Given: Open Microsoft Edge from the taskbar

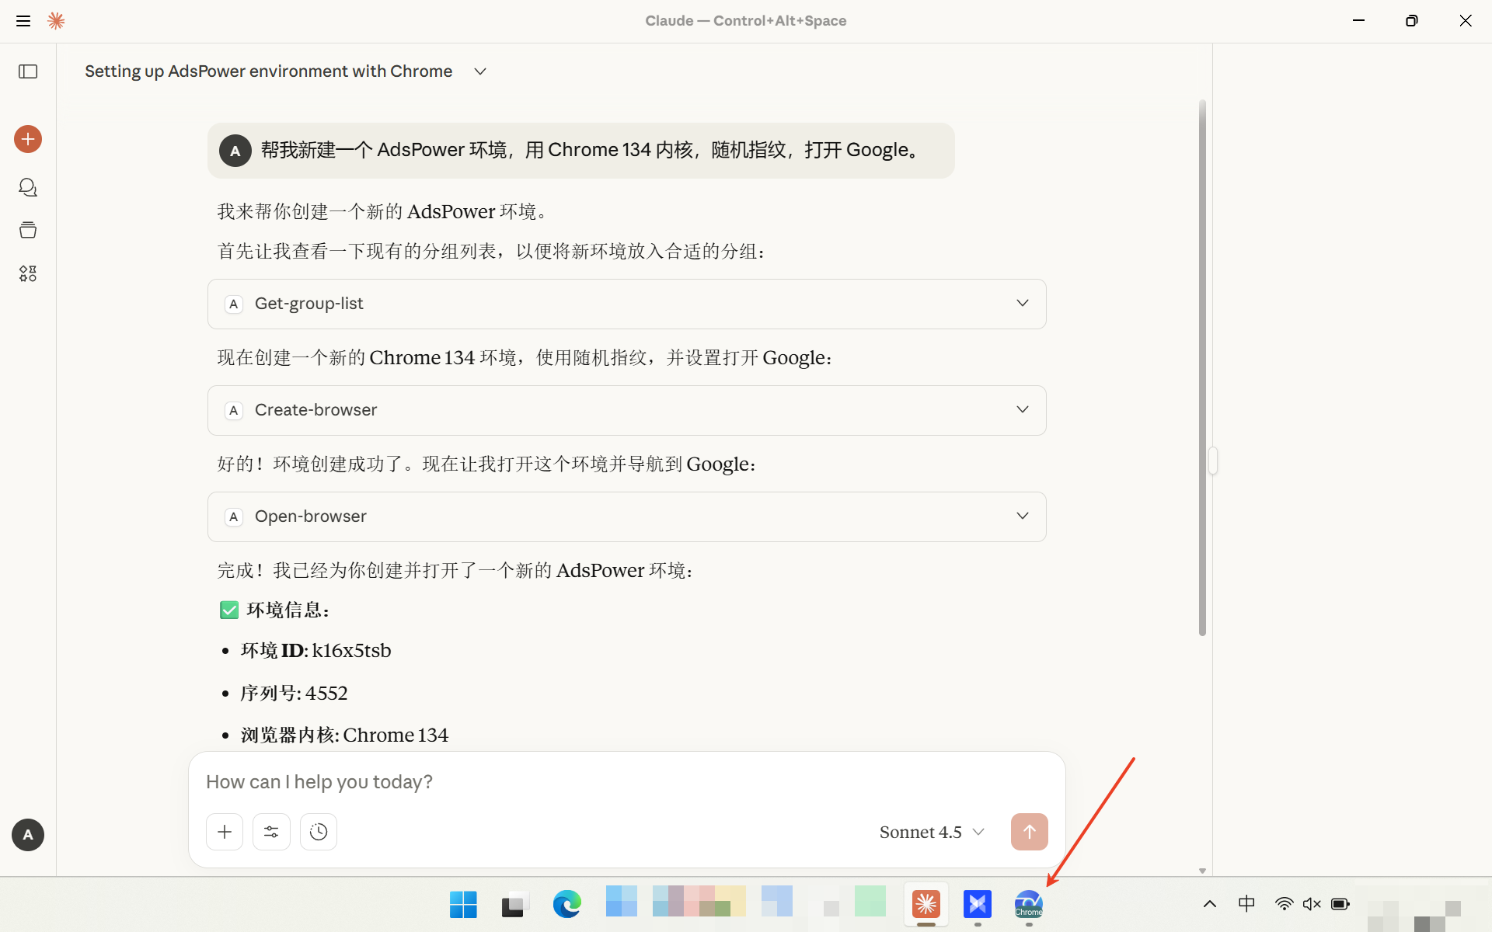Looking at the screenshot, I should (568, 903).
